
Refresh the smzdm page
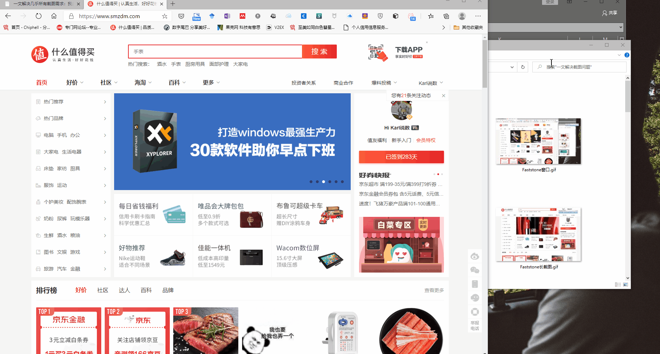pyautogui.click(x=39, y=16)
